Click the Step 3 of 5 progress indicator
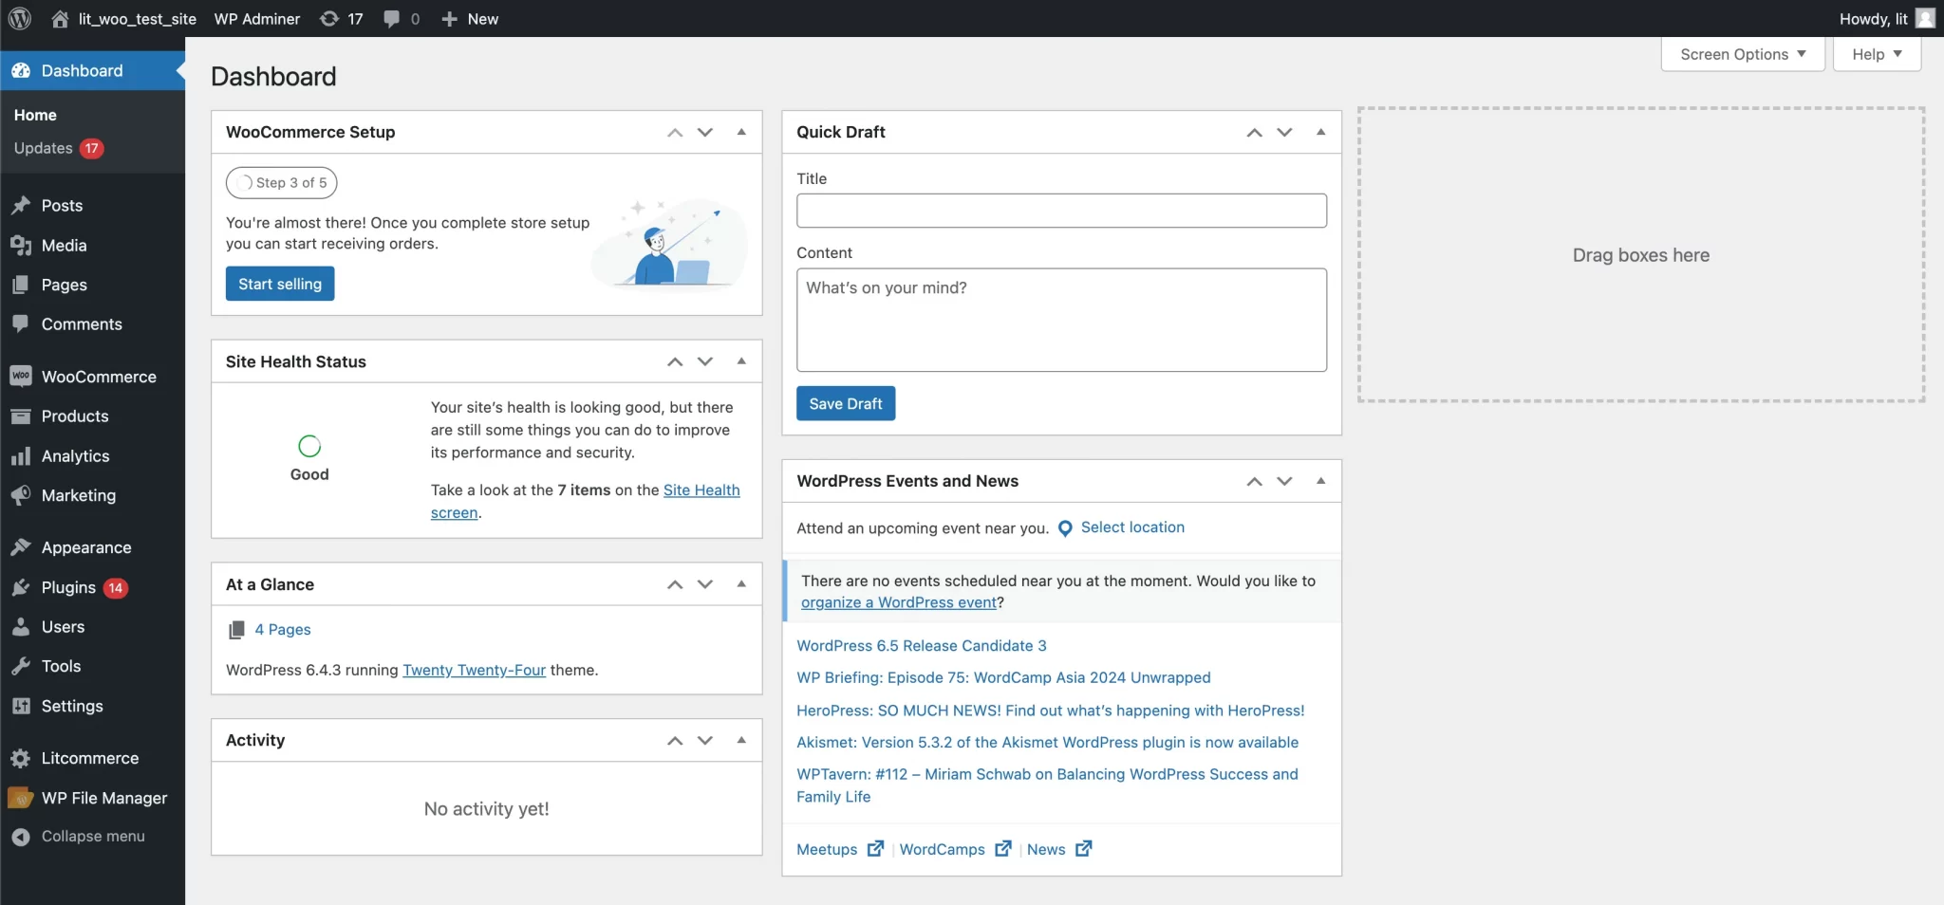 [x=282, y=183]
